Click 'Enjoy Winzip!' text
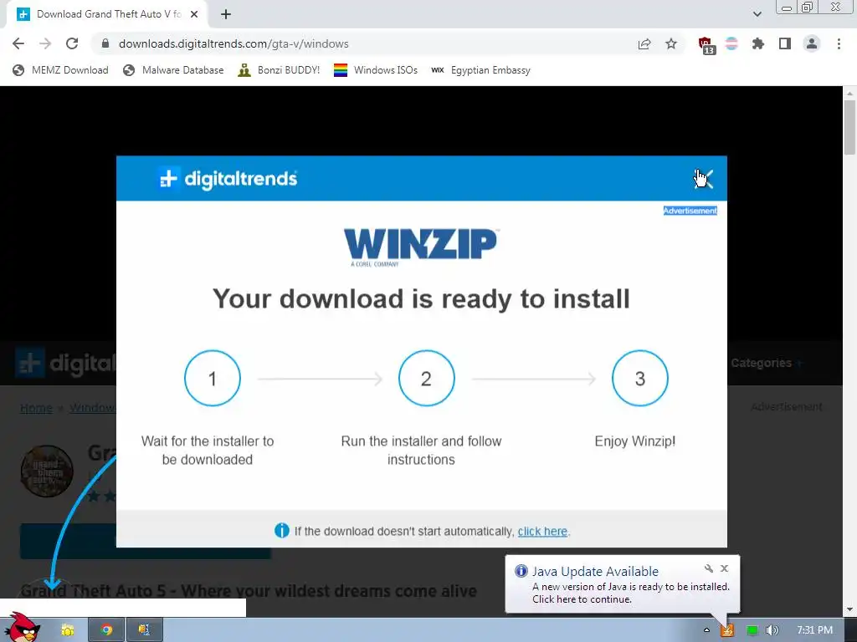Screen dimensions: 857x642 635,441
